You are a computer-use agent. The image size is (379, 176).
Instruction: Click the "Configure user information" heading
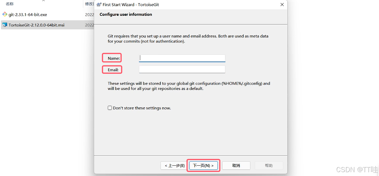[126, 15]
